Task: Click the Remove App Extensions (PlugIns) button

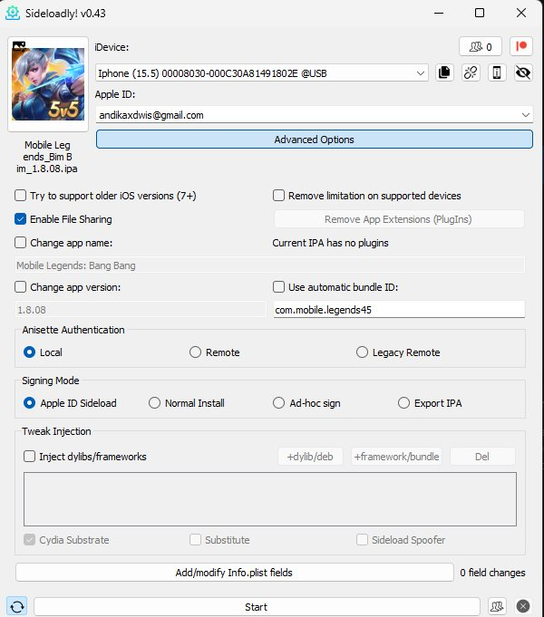Action: point(399,219)
